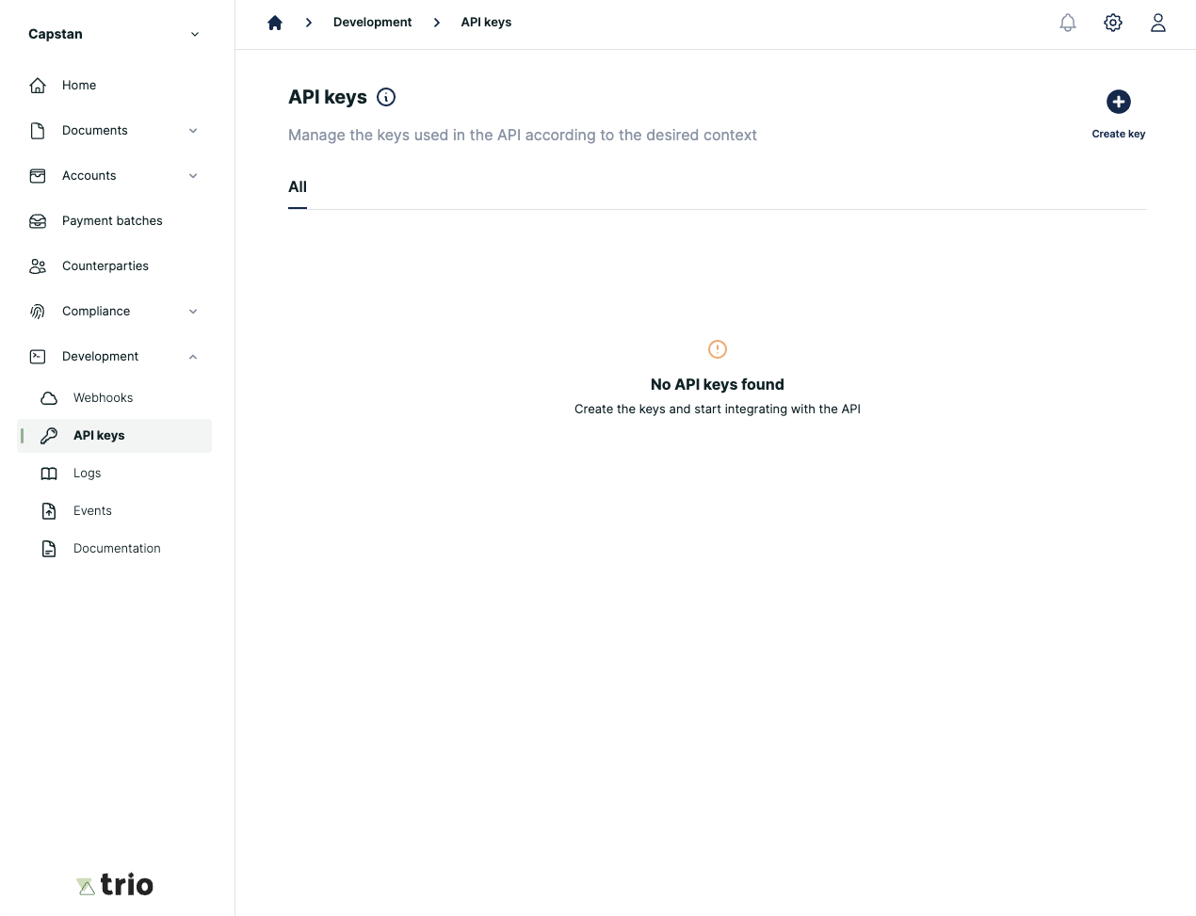Viewport: 1196px width, 916px height.
Task: Click the Documents file icon
Action: coord(38,131)
